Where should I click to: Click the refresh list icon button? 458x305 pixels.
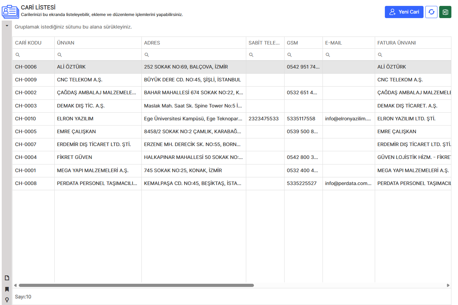tap(431, 12)
